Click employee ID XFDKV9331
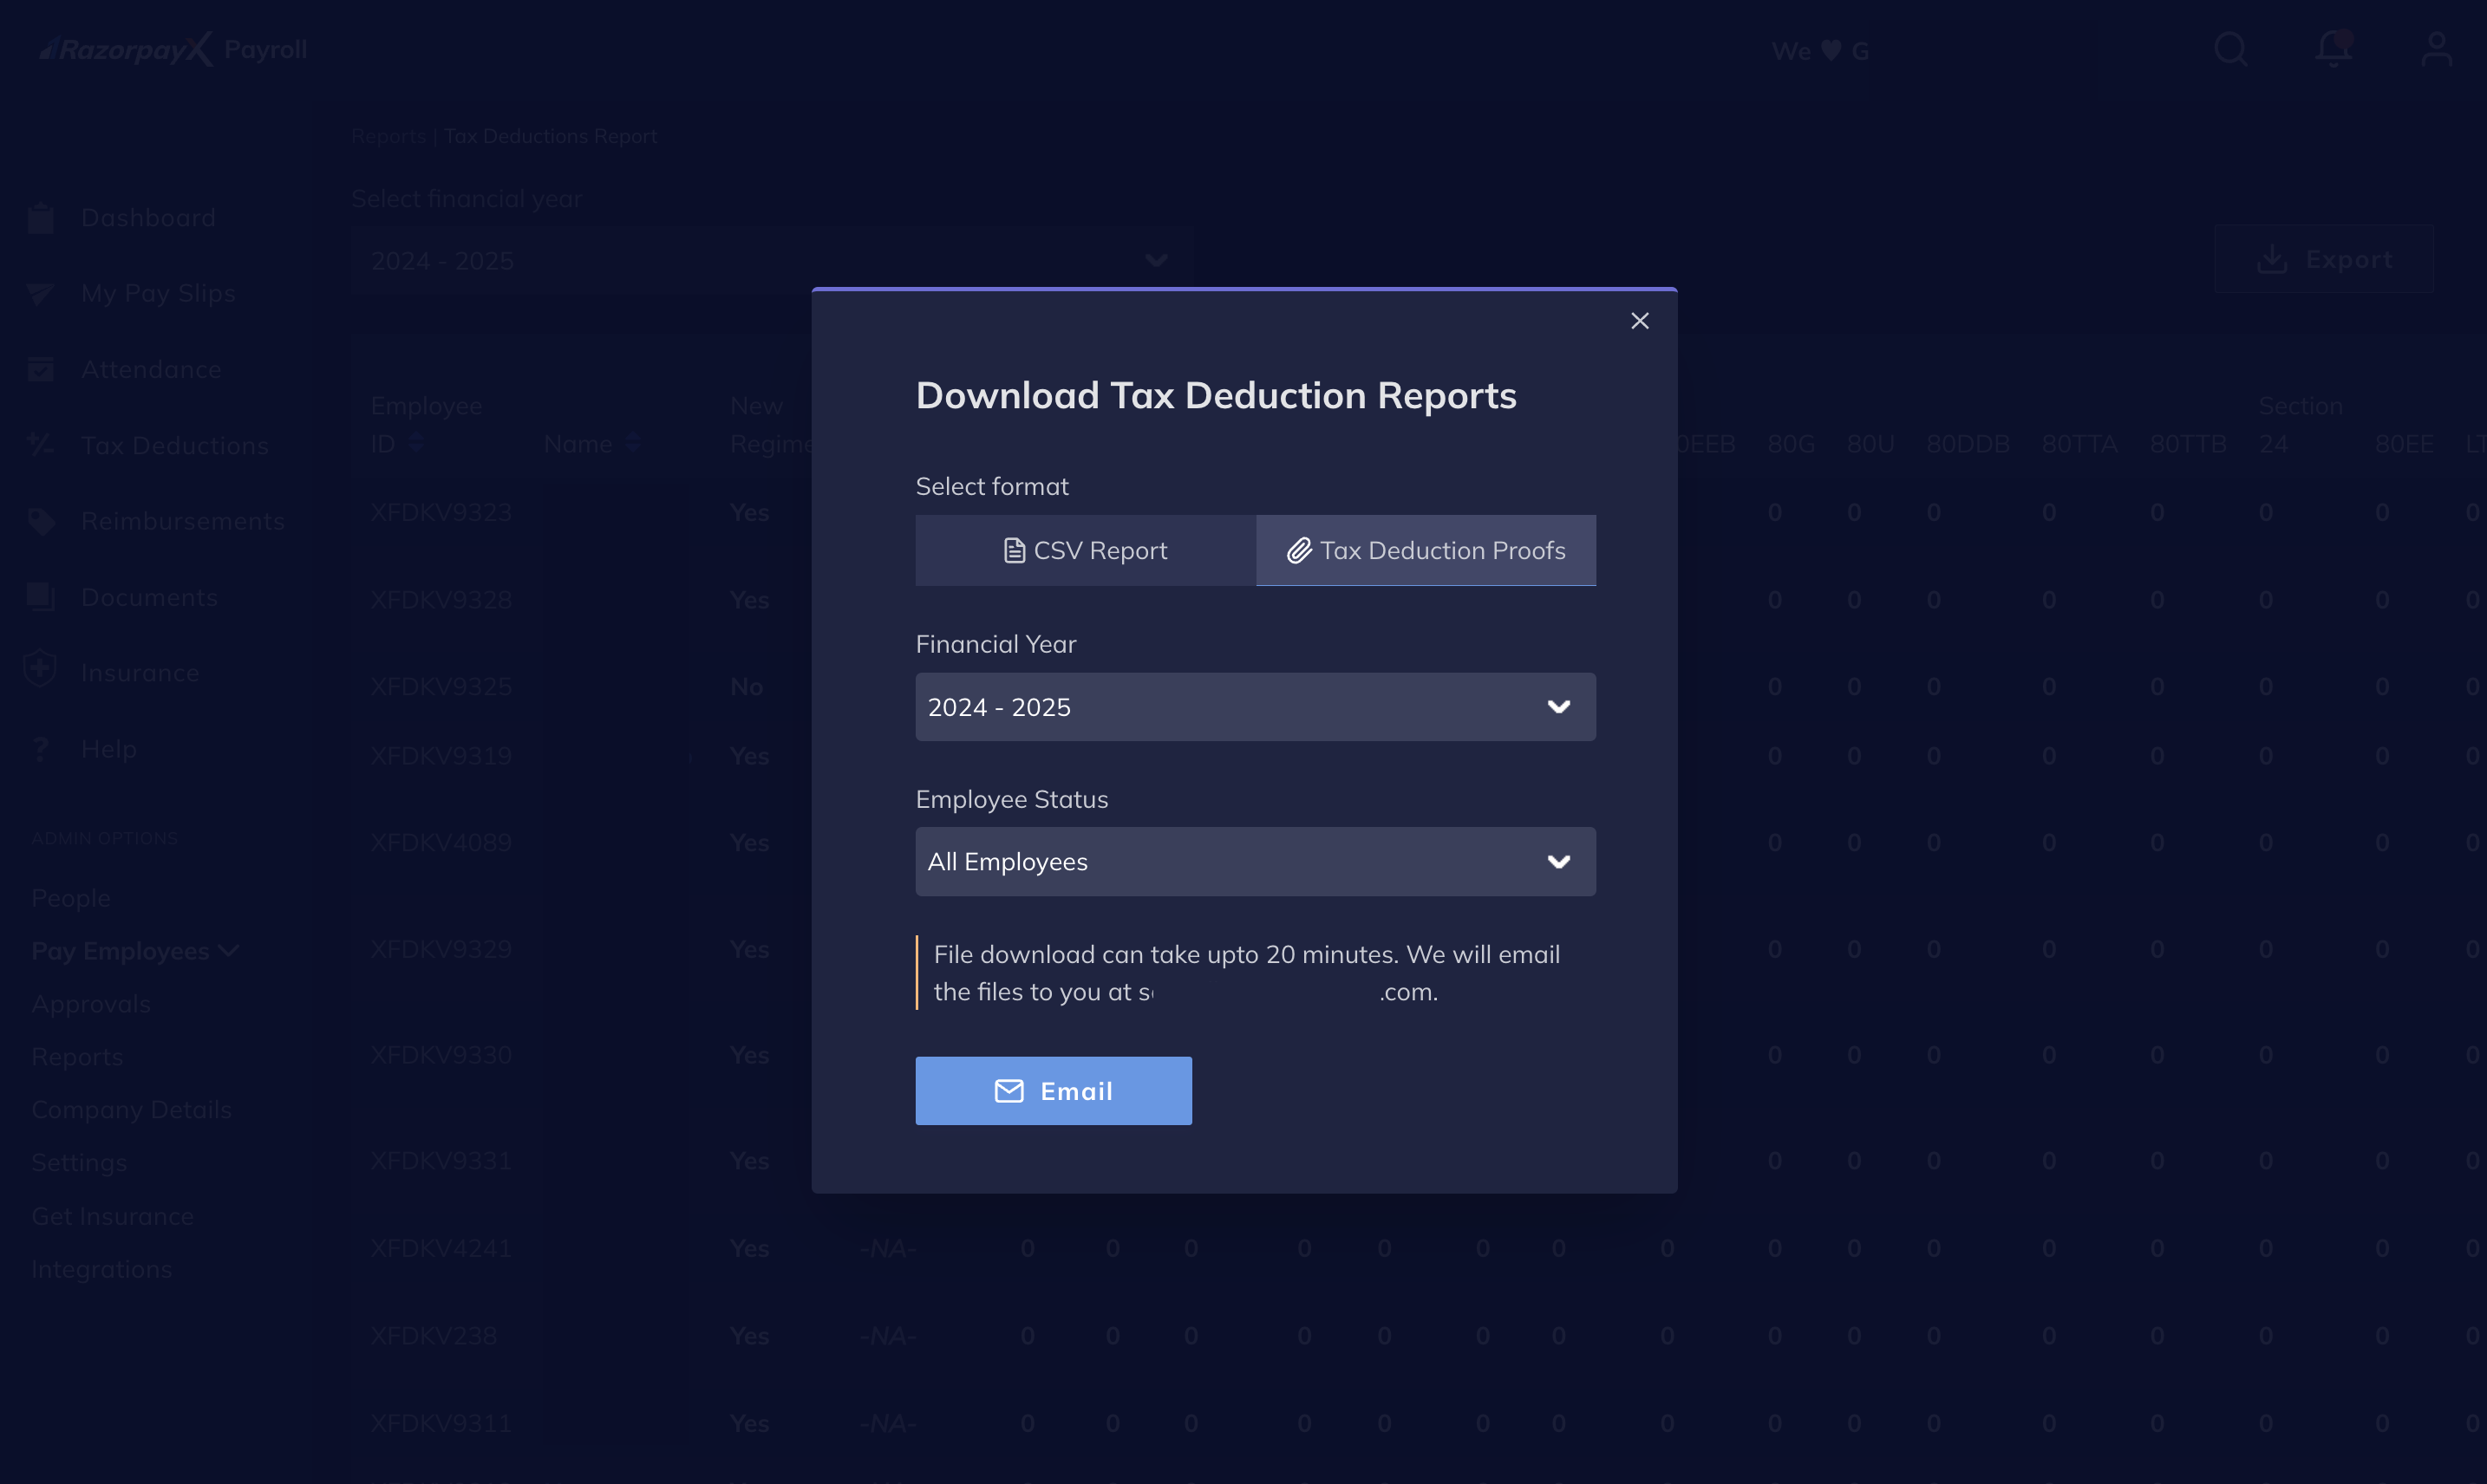 pyautogui.click(x=441, y=1161)
